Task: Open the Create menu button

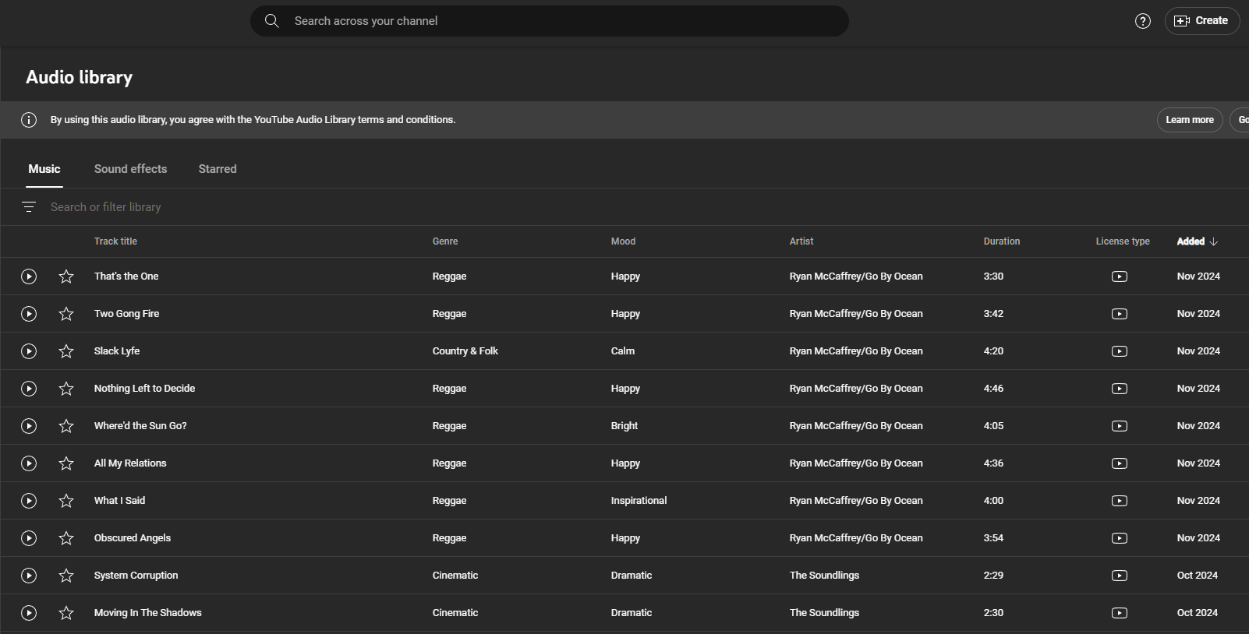Action: tap(1201, 21)
